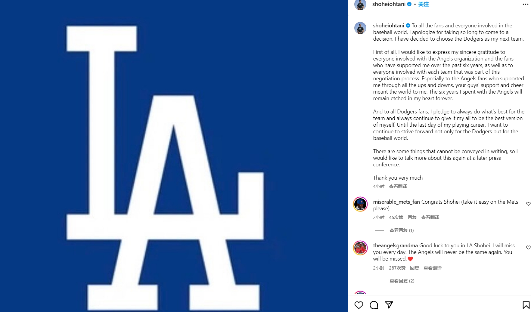Open the header shoheiohtani profile picture
531x312 pixels.
[360, 5]
